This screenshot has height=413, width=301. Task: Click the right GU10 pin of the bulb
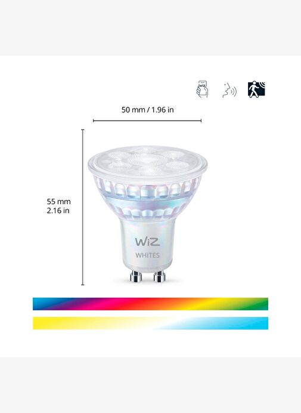point(159,276)
